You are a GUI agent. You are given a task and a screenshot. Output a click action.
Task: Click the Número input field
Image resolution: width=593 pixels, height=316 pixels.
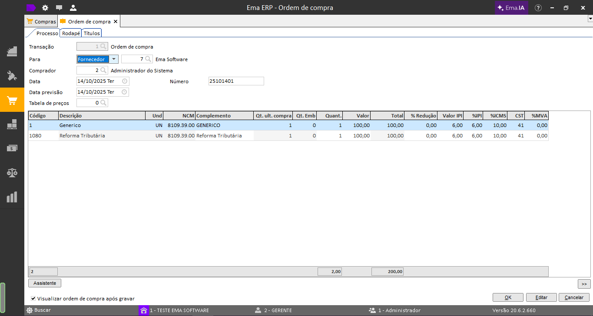[x=236, y=81]
